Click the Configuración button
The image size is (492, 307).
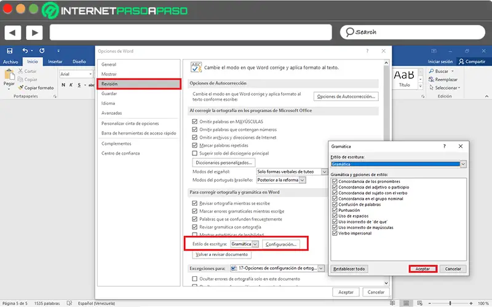(281, 244)
